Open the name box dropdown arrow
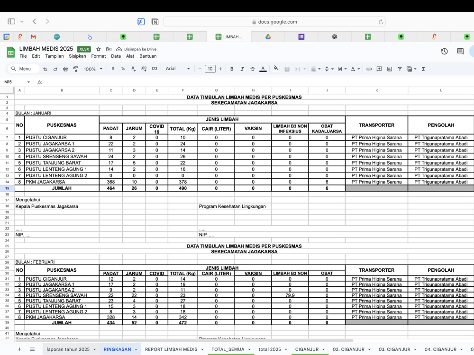Viewport: 474px width, 355px height. coord(28,82)
